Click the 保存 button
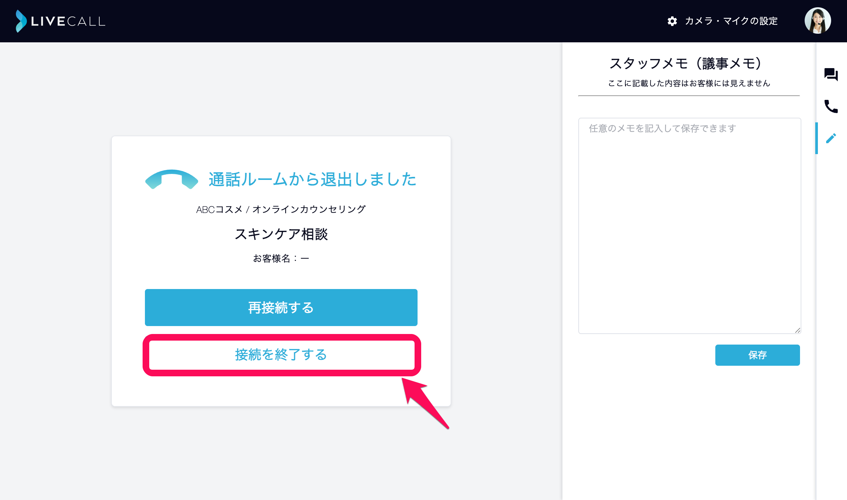This screenshot has width=847, height=500. click(757, 355)
